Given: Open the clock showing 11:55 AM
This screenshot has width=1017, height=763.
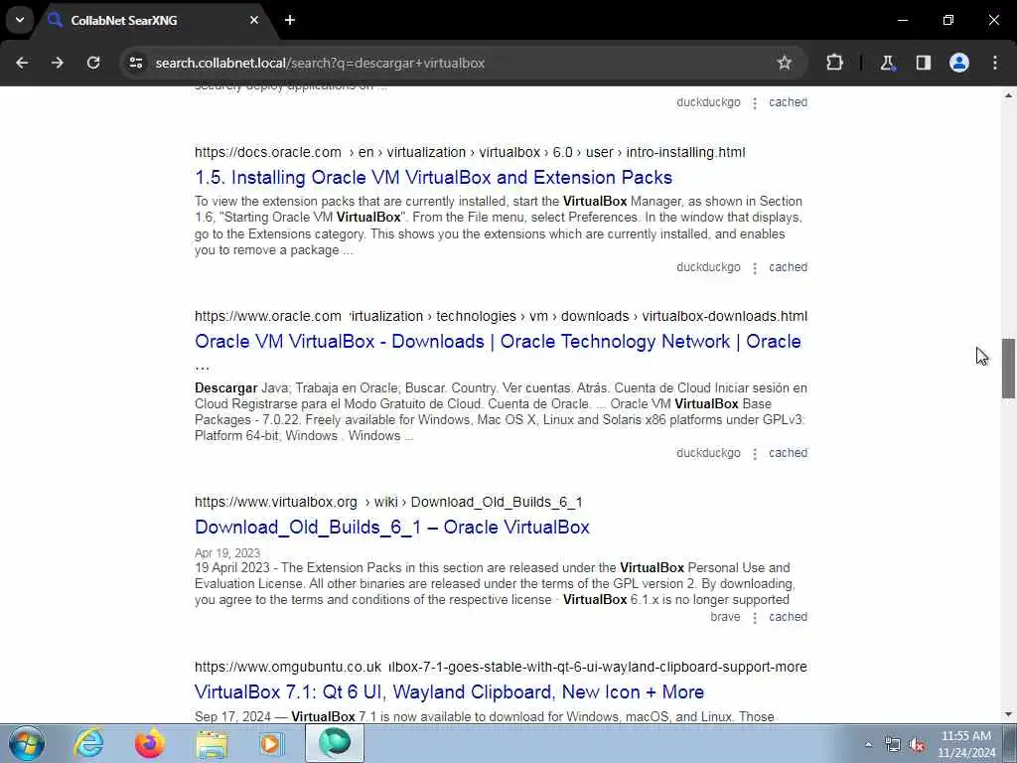Looking at the screenshot, I should pos(966,744).
